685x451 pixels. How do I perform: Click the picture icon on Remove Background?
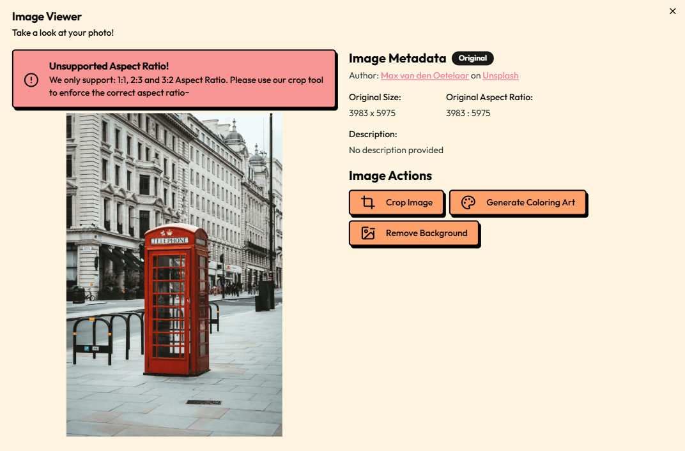tap(368, 233)
